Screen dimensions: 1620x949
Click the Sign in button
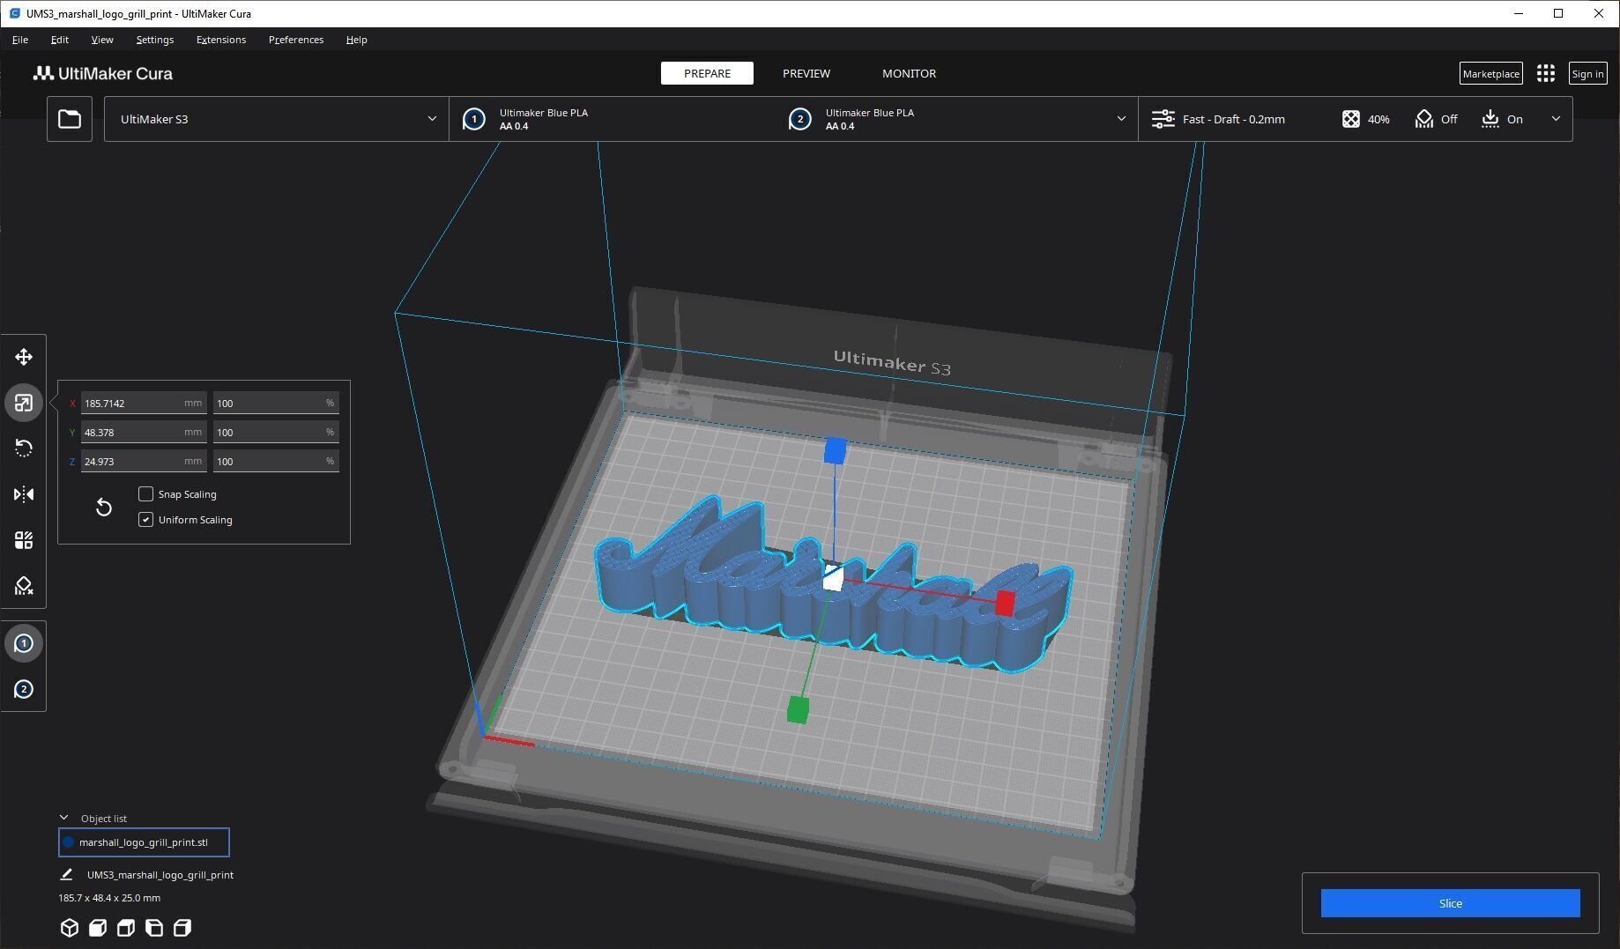(1587, 73)
